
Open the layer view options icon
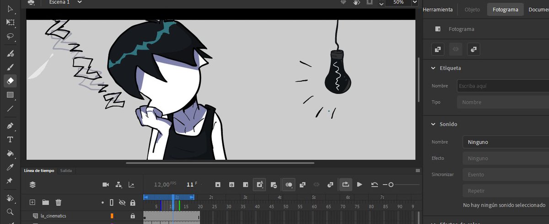(x=32, y=184)
